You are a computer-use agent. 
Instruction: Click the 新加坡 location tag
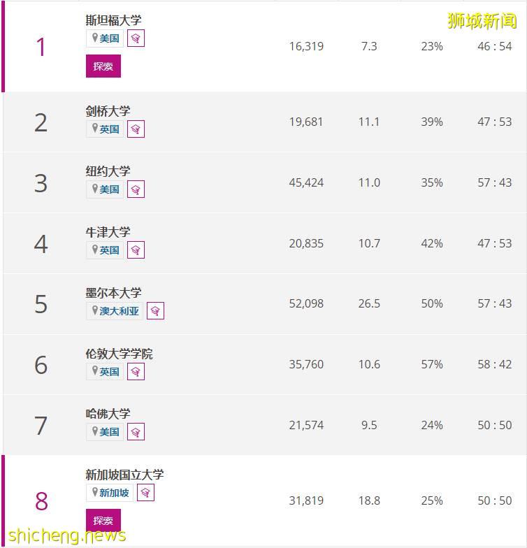(110, 493)
